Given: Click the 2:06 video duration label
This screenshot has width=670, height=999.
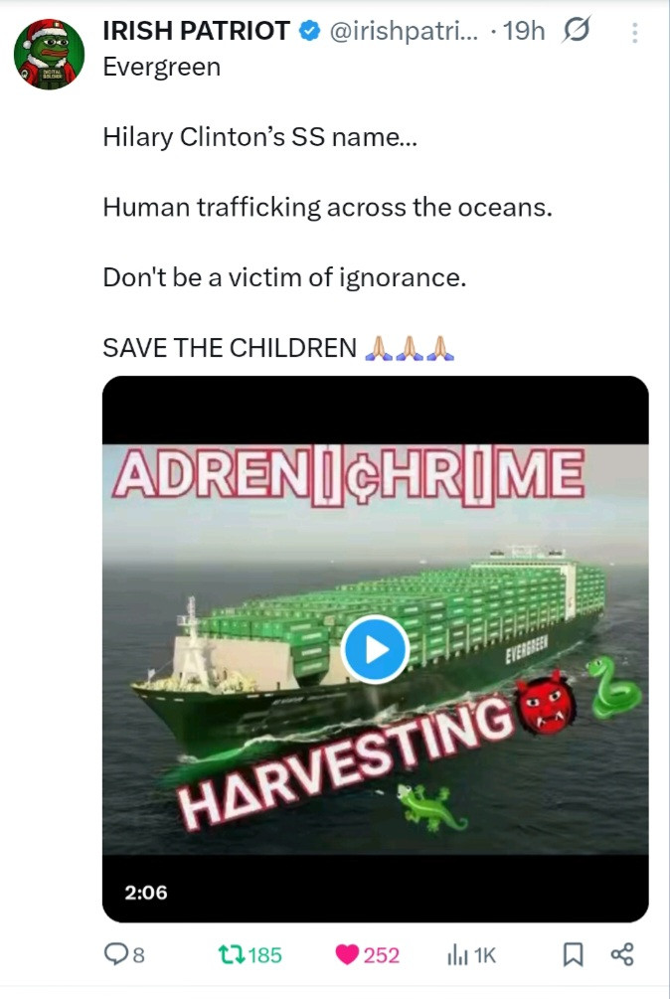Looking at the screenshot, I should click(x=146, y=892).
